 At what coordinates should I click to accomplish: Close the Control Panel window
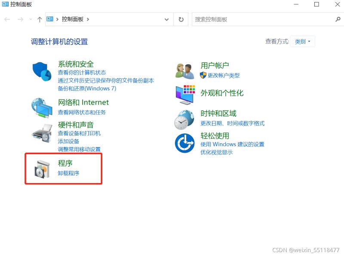338,4
